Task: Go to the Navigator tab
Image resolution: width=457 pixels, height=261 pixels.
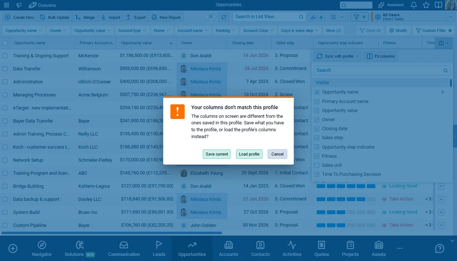Action: point(42,249)
